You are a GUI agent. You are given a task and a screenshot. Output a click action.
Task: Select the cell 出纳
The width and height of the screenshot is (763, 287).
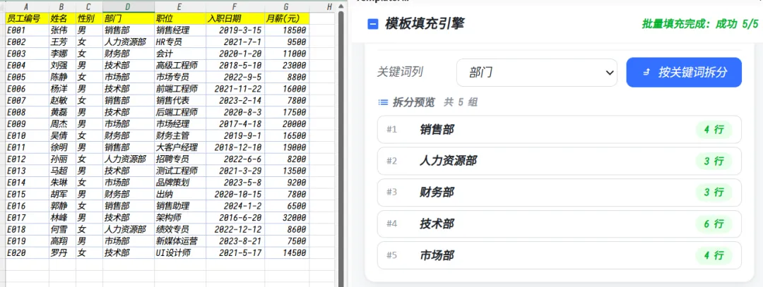pyautogui.click(x=180, y=194)
